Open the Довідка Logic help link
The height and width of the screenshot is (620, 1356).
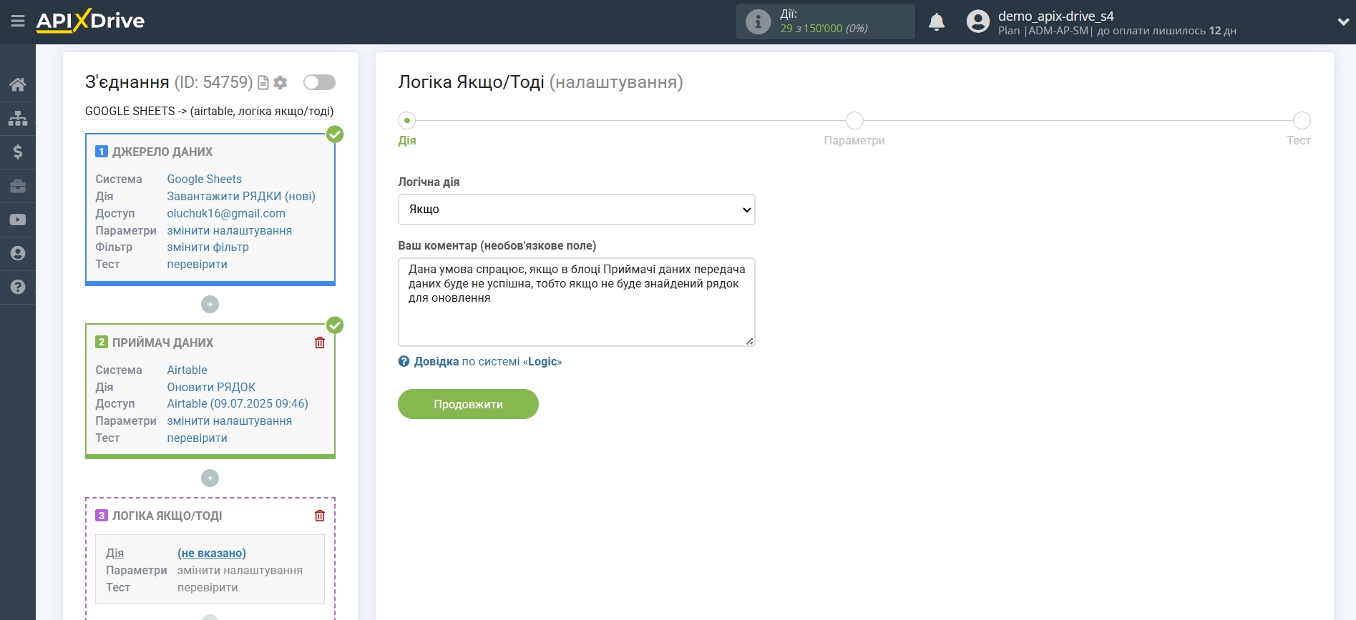pos(488,362)
